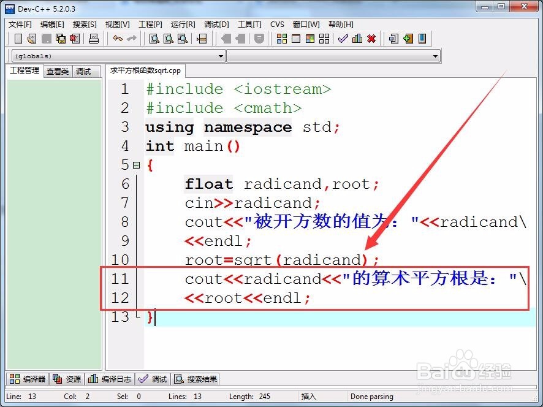This screenshot has height=407, width=543.
Task: Switch to the 查看类 side tab
Action: (58, 71)
